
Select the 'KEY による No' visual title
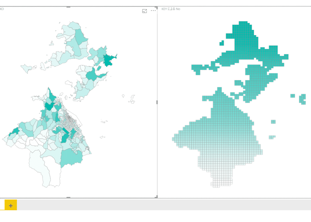tap(171, 9)
